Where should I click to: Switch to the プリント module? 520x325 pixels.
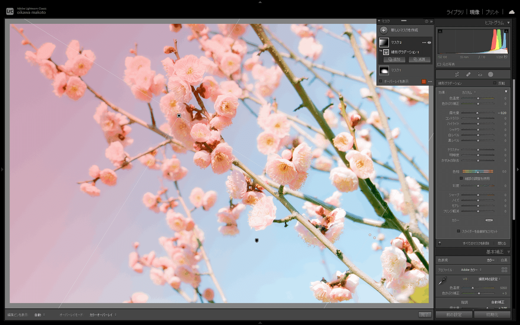492,12
